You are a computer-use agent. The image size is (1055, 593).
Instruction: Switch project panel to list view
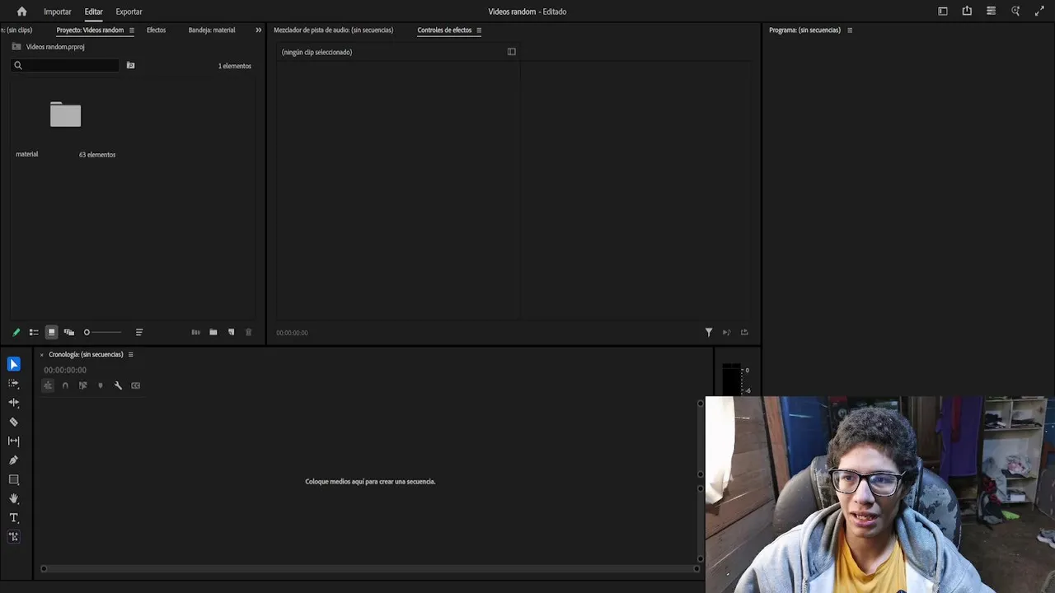click(x=34, y=333)
